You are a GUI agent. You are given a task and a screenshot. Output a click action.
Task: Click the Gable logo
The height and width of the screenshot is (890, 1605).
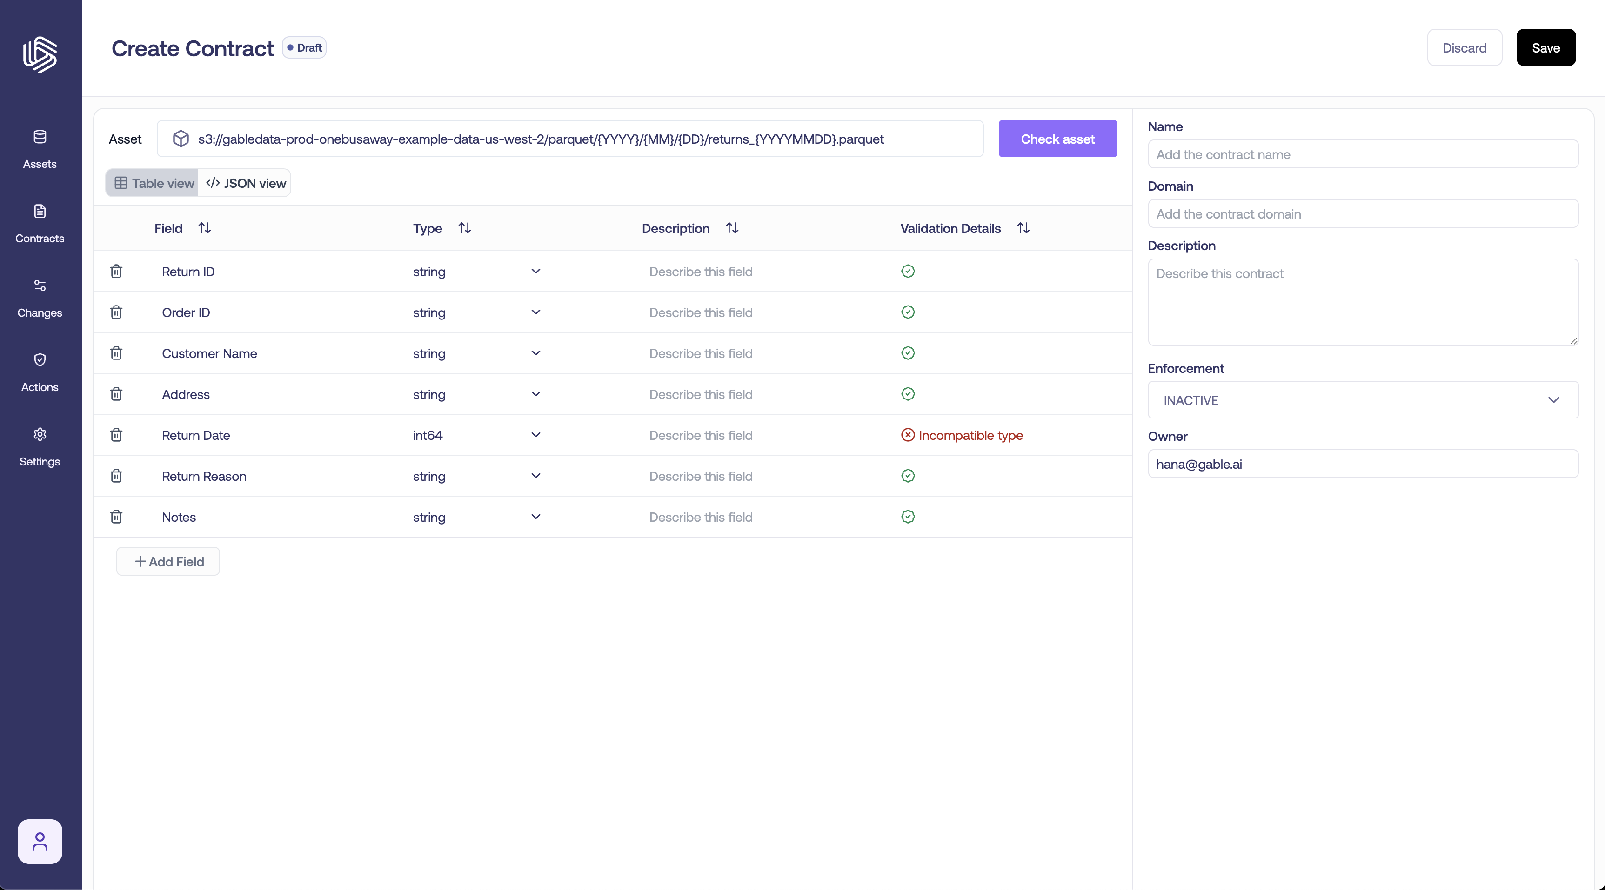coord(39,54)
